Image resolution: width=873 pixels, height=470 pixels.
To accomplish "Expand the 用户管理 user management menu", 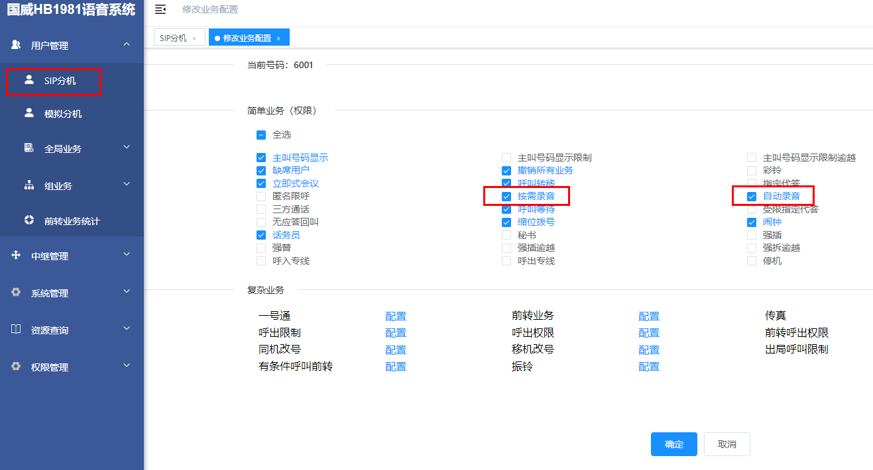I will [15, 45].
